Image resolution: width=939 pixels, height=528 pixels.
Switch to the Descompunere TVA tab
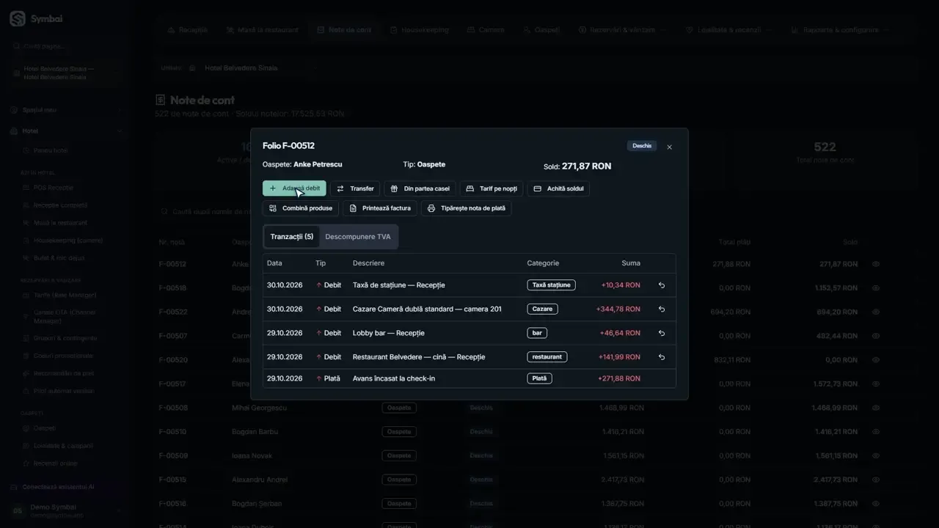[358, 237]
